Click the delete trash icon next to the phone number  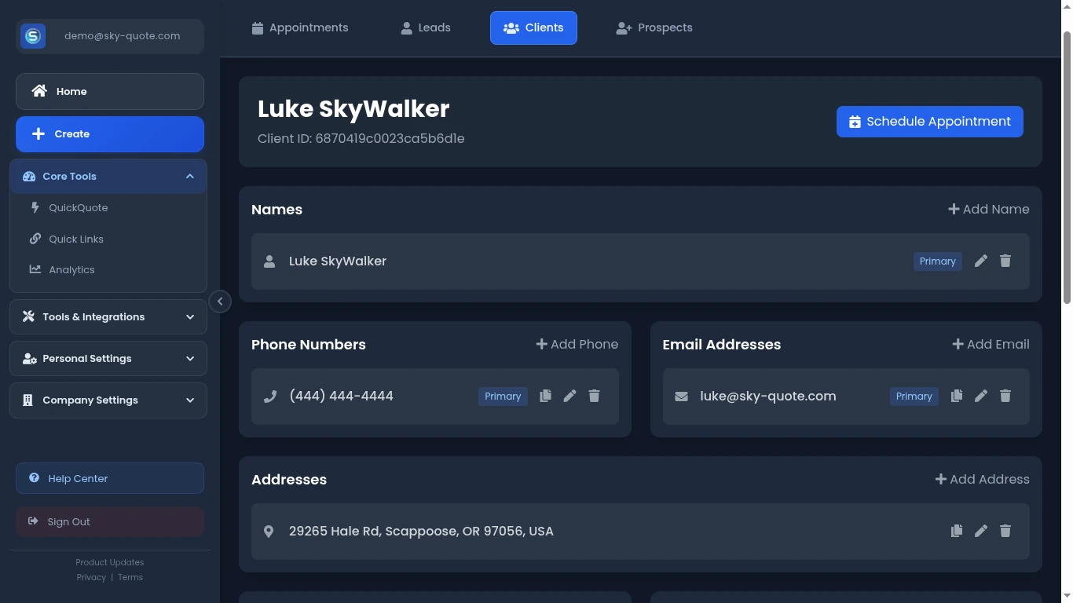(594, 396)
